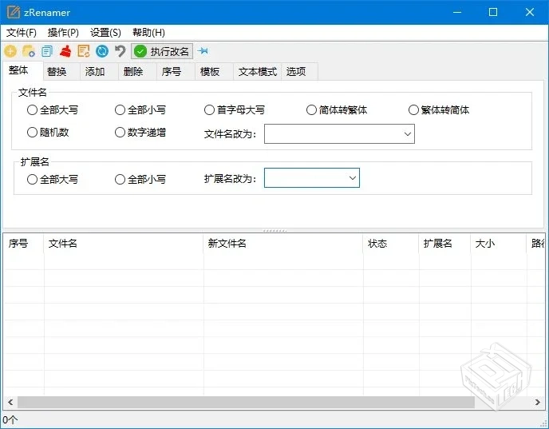
Task: Click the gray undo arrow icon
Action: 120,51
